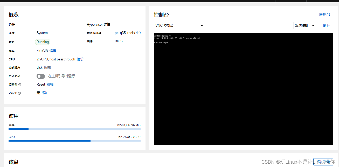Click the Hypervisor 详情 heading

click(99, 24)
